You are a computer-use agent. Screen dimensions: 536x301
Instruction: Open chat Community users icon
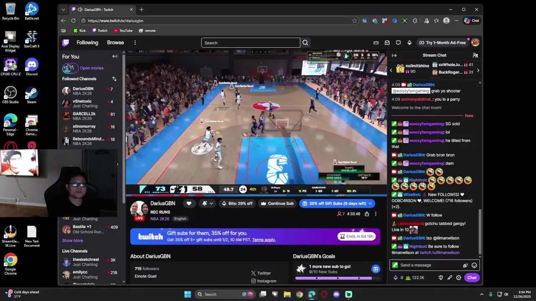click(475, 55)
